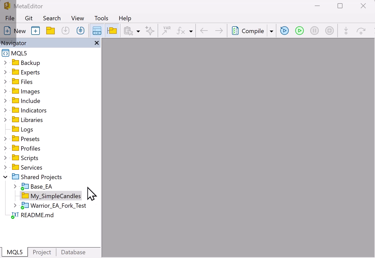This screenshot has height=258, width=375.
Task: Expand the Experts folder
Action: pyautogui.click(x=5, y=72)
